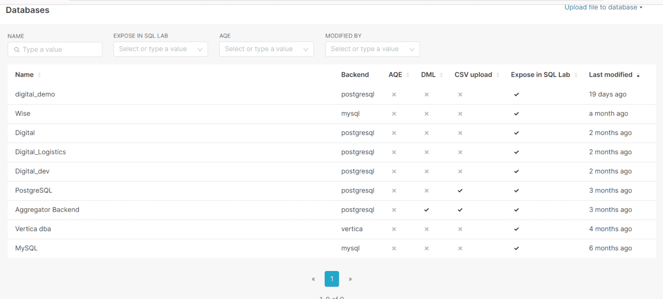
Task: Click the Last modified descending sort arrow
Action: coord(638,75)
